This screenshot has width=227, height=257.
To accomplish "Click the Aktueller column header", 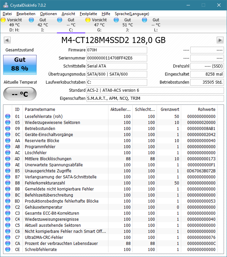I will point(120,109).
